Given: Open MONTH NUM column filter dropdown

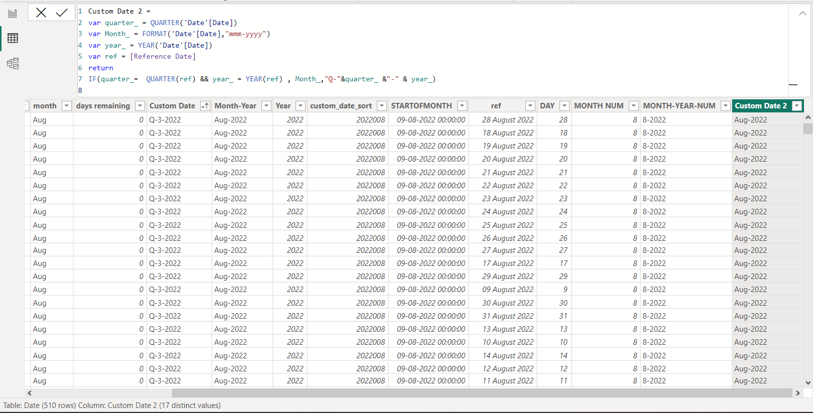Looking at the screenshot, I should [634, 106].
